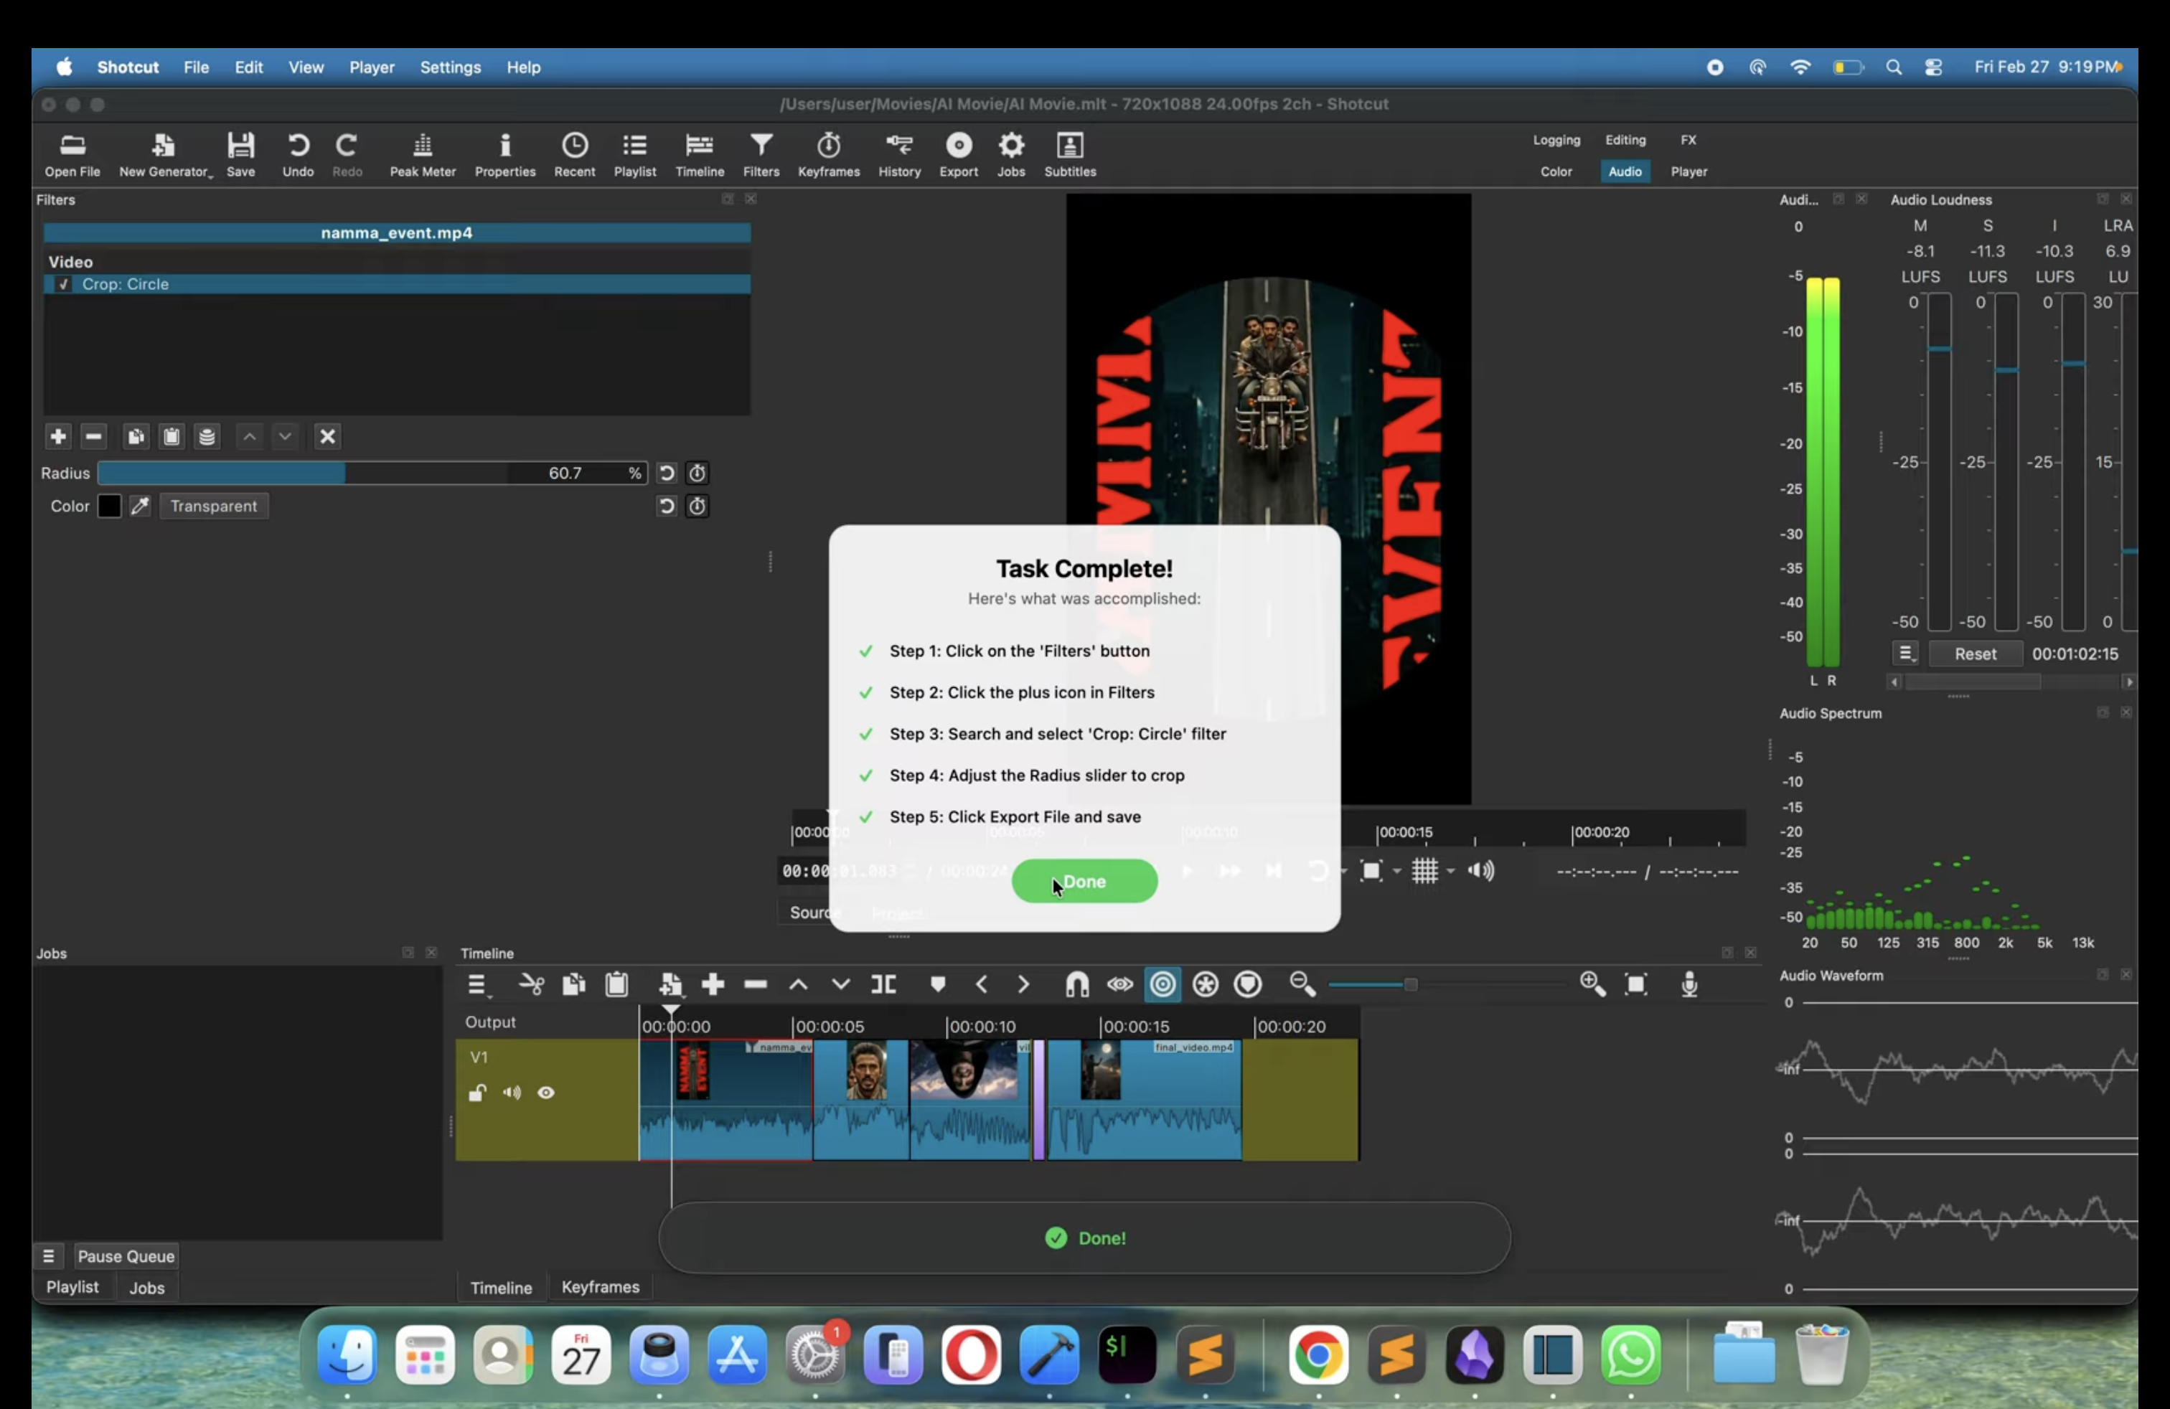The width and height of the screenshot is (2170, 1409).
Task: Click the eyedropper color picker icon
Action: click(139, 506)
